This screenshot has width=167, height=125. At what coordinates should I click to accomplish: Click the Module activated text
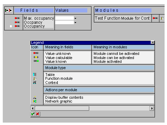108,61
